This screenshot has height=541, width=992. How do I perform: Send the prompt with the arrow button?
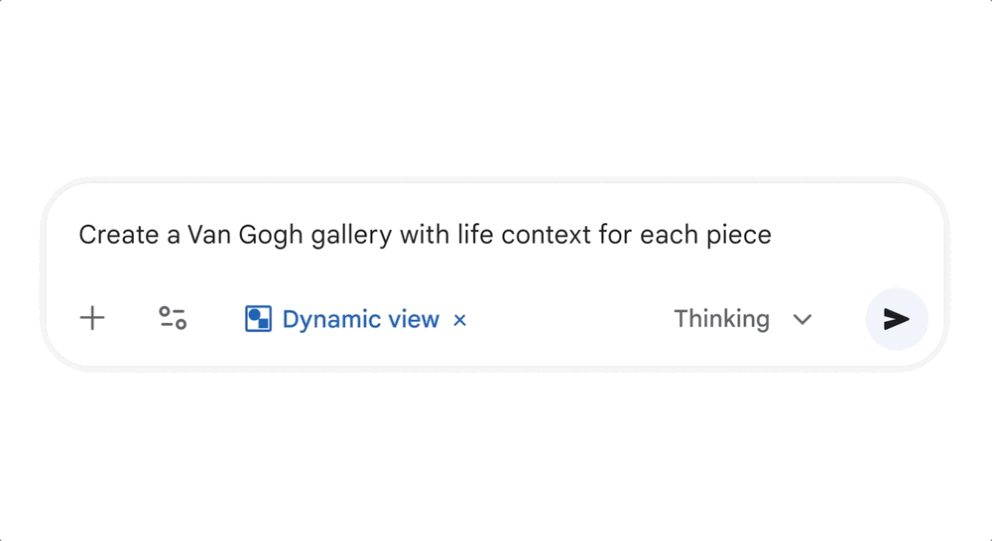(897, 318)
